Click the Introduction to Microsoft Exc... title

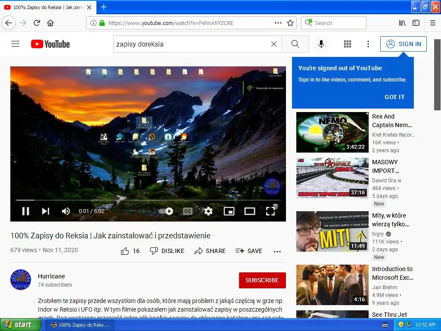(x=393, y=273)
